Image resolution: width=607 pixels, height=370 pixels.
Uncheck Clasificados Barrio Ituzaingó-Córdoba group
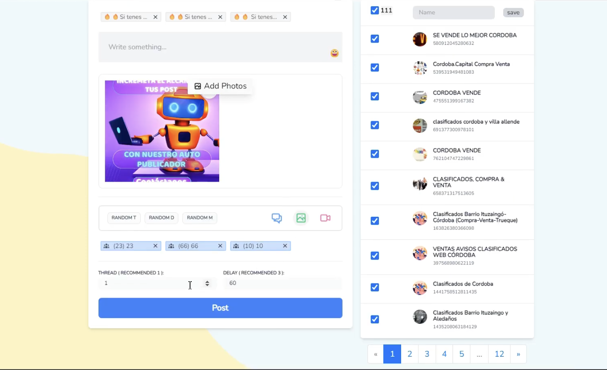(x=374, y=221)
